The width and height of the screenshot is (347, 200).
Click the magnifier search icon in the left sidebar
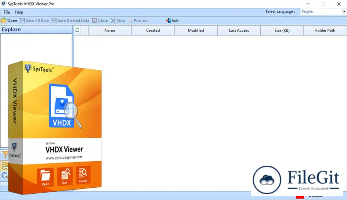[x=5, y=176]
